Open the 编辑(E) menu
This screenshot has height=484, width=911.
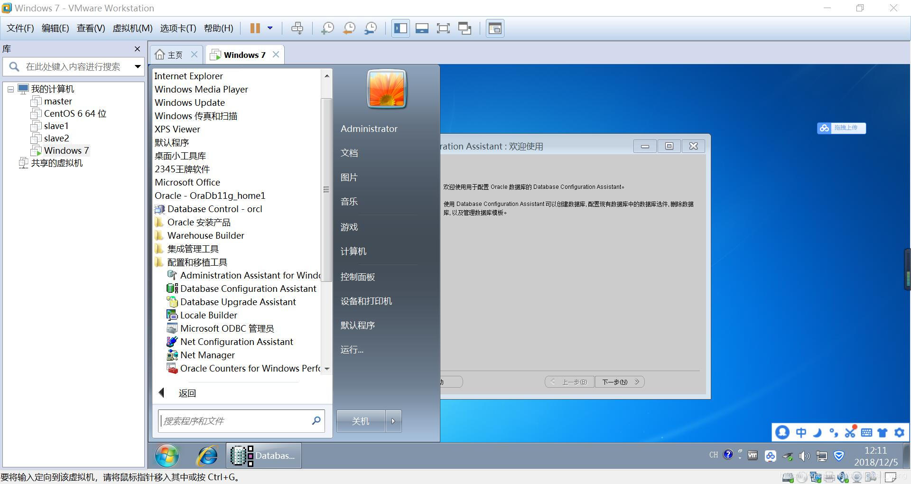pos(56,28)
